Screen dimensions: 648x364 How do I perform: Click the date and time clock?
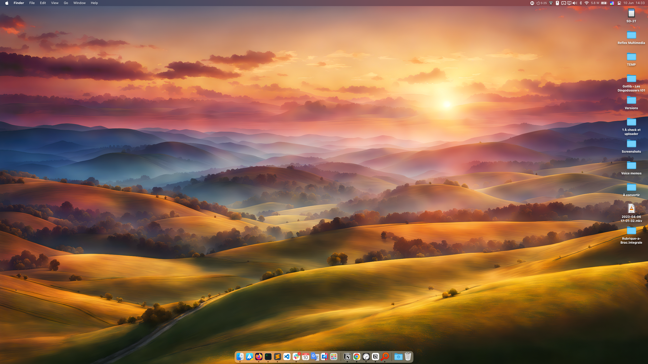pyautogui.click(x=634, y=3)
